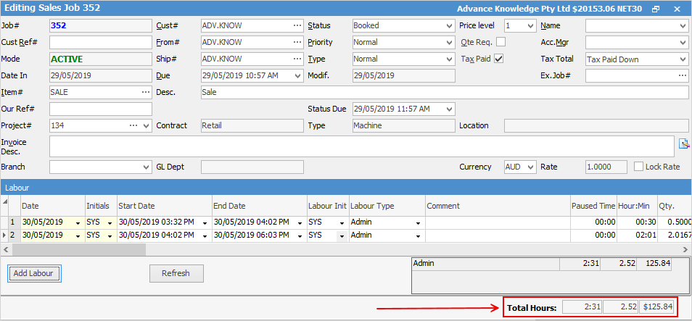
Task: Enable the Lock Rate checkbox
Action: pyautogui.click(x=638, y=167)
